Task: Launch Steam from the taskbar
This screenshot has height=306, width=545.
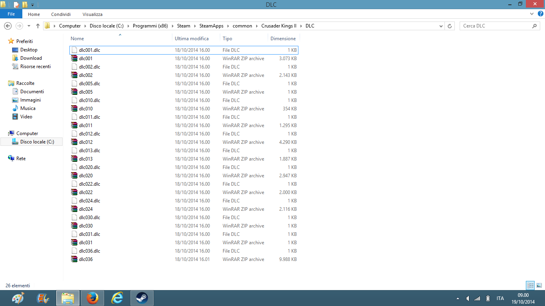Action: click(142, 298)
